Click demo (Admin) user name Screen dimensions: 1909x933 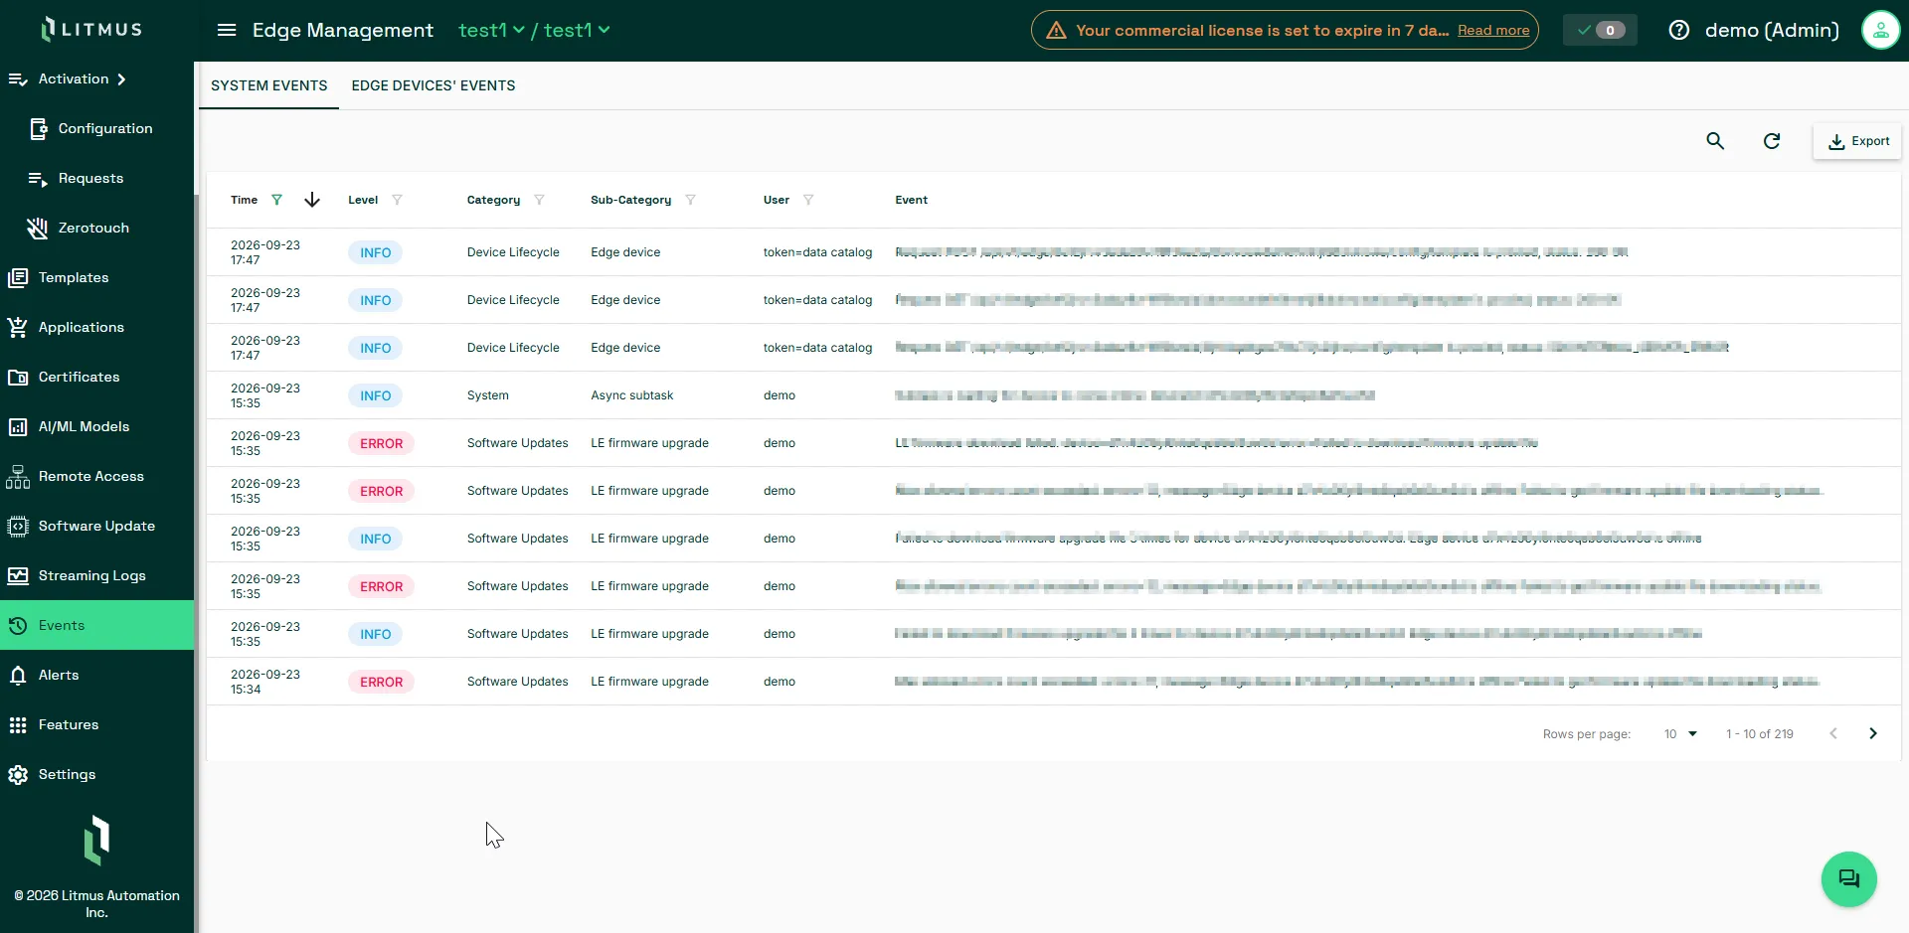[x=1772, y=30]
